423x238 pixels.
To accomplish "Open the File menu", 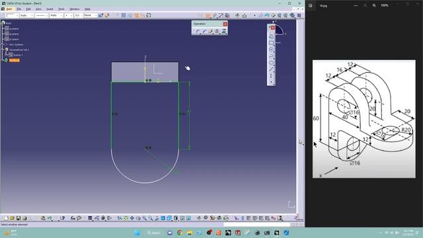I will tap(19, 9).
